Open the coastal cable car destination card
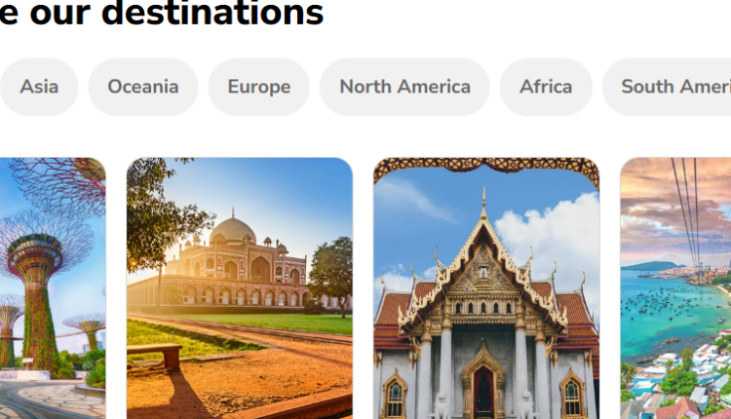The image size is (731, 419). tap(675, 288)
